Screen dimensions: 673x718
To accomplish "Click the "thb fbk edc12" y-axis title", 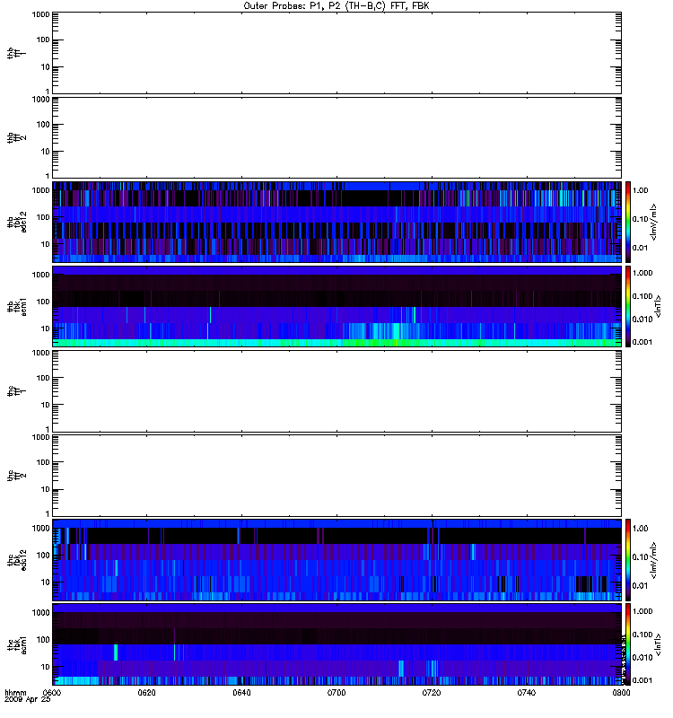I will point(17,222).
